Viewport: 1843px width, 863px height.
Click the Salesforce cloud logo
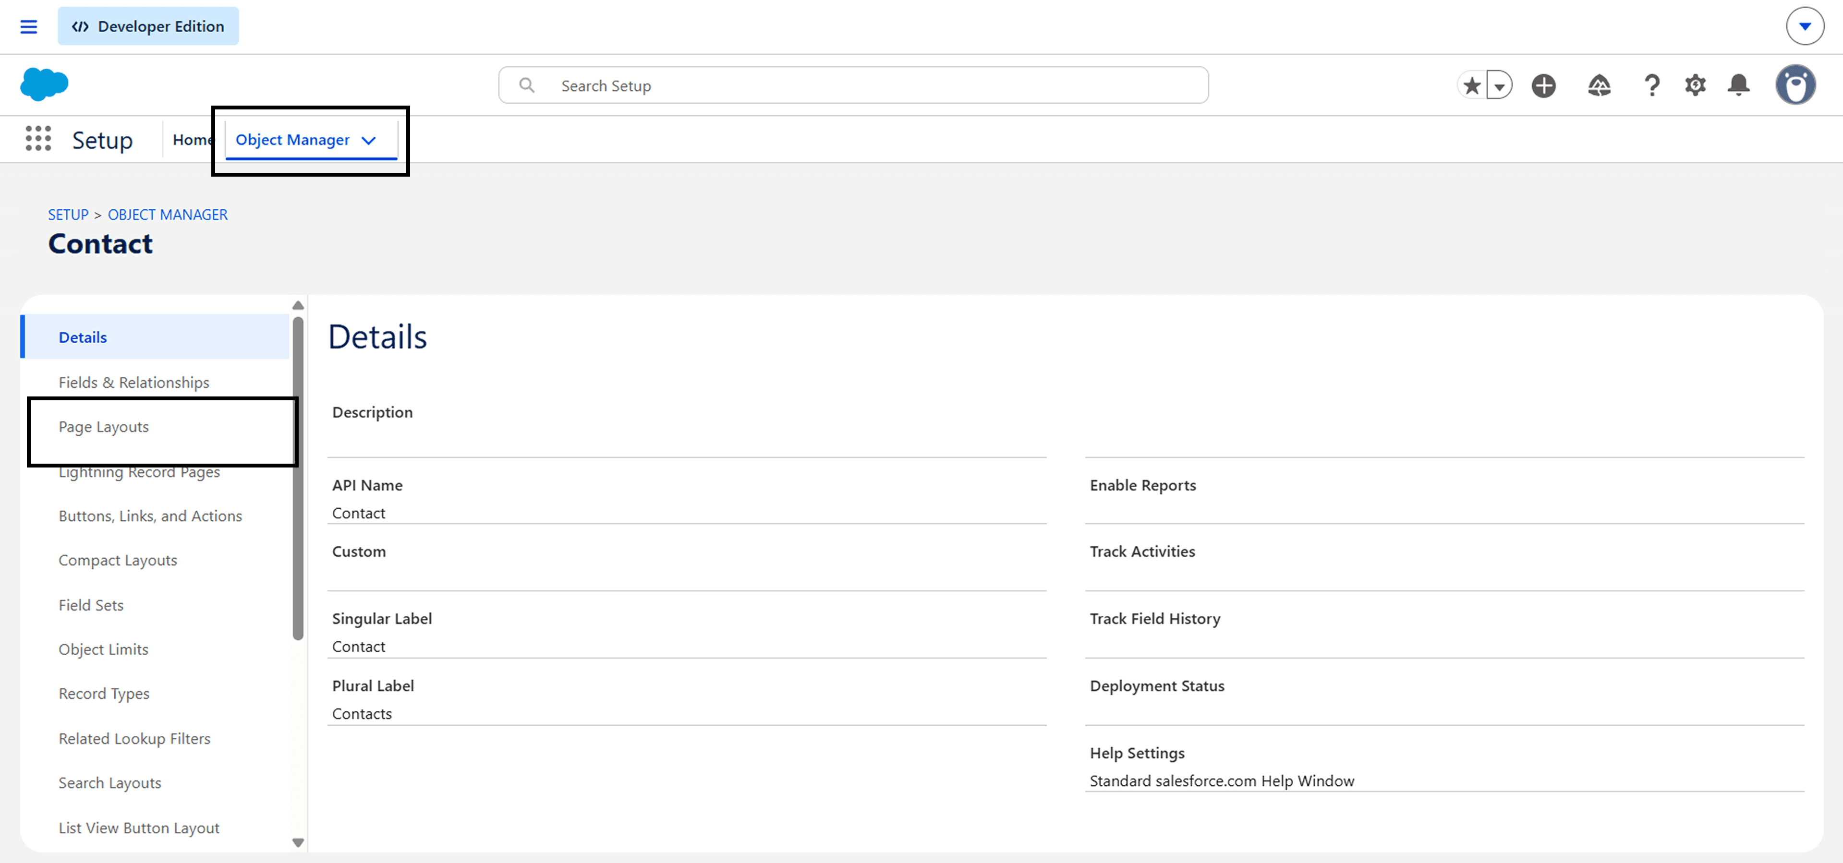[44, 84]
